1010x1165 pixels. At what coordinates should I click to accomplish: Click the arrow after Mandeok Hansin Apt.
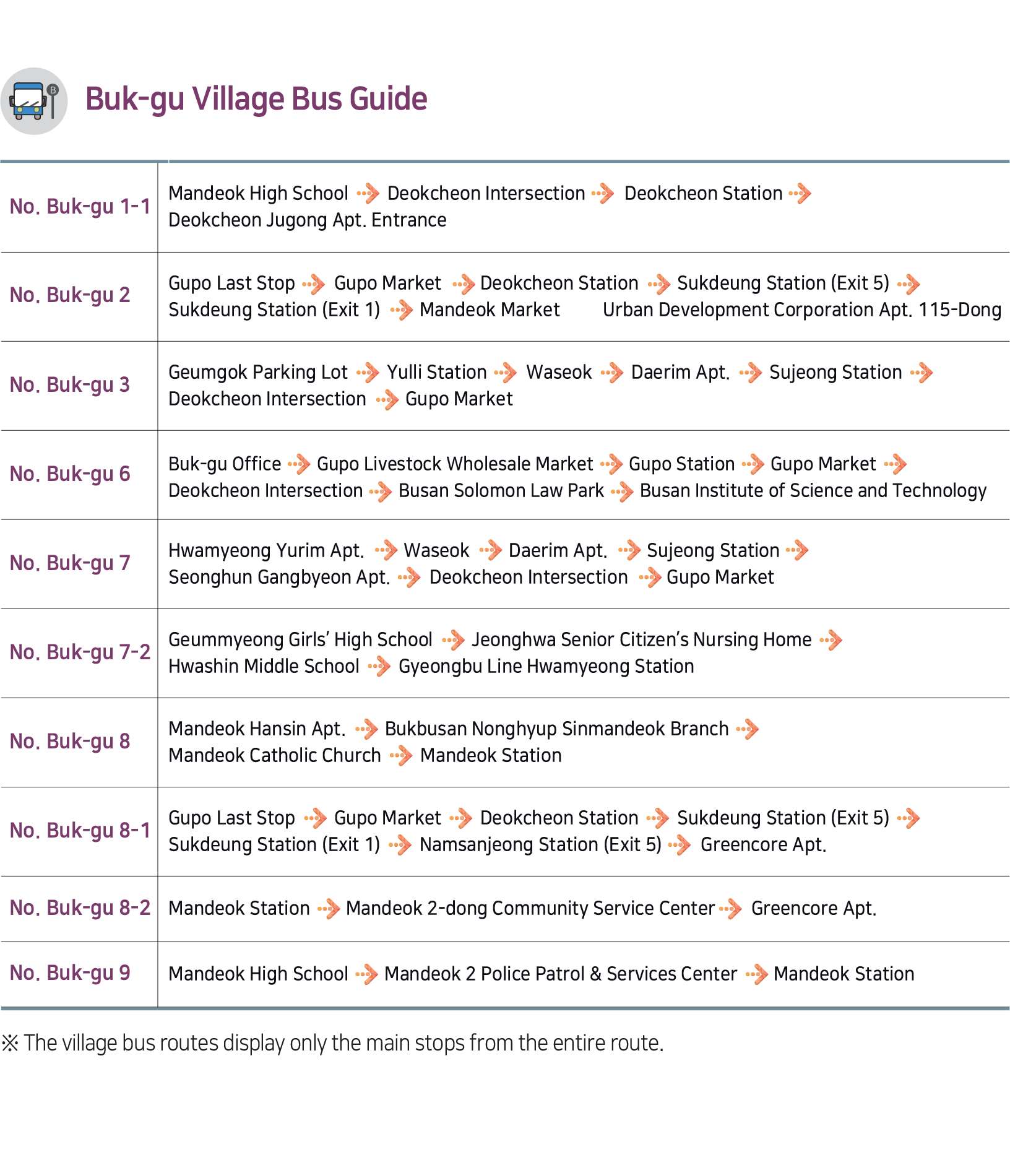point(367,729)
